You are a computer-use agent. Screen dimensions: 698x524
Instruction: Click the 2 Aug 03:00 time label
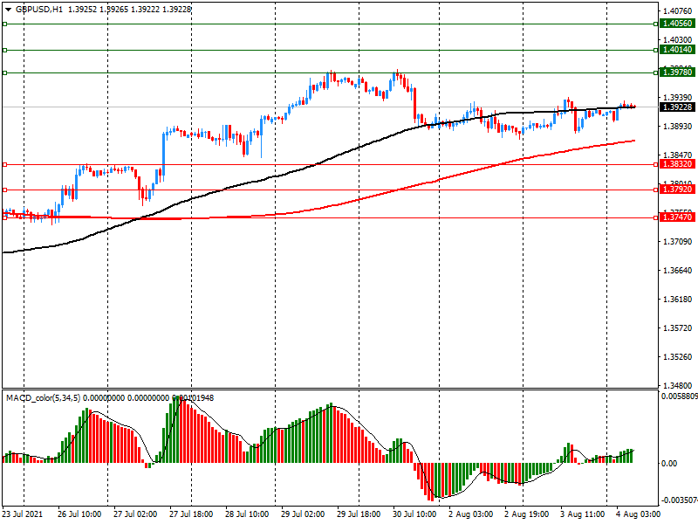click(470, 514)
